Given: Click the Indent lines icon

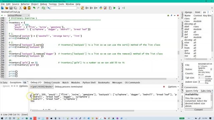Looking at the screenshot, I should coord(87,8).
